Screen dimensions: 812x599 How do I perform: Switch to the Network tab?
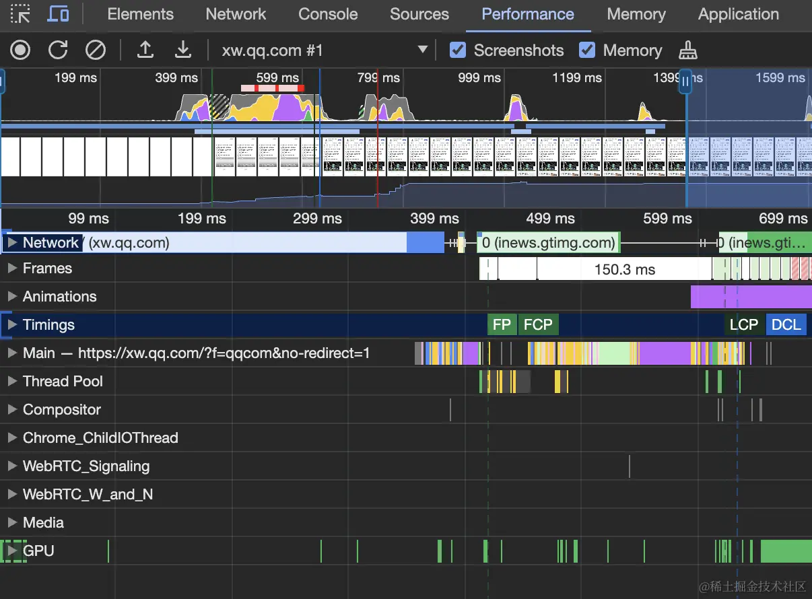coord(236,14)
